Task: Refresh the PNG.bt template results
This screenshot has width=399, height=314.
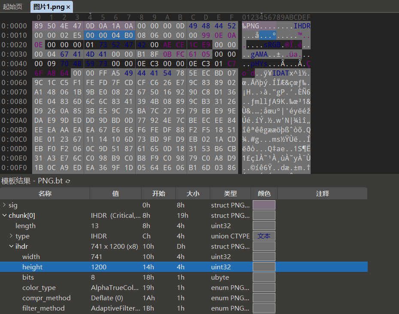Action: (x=68, y=181)
